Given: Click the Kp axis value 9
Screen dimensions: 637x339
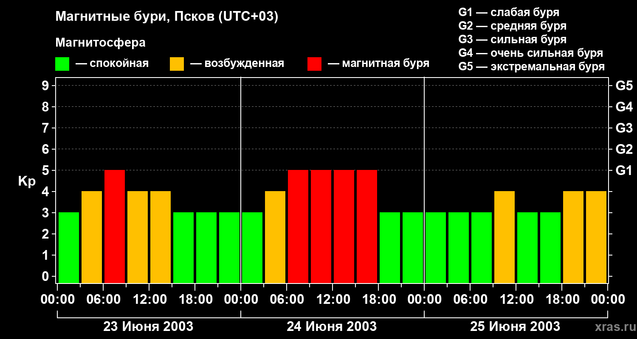Looking at the screenshot, I should [x=46, y=86].
